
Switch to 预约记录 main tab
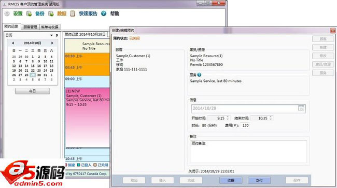coord(11,26)
